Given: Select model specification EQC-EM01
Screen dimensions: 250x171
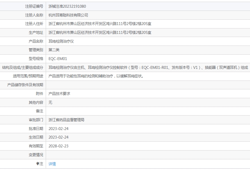Looking at the screenshot, I should tap(58, 59).
